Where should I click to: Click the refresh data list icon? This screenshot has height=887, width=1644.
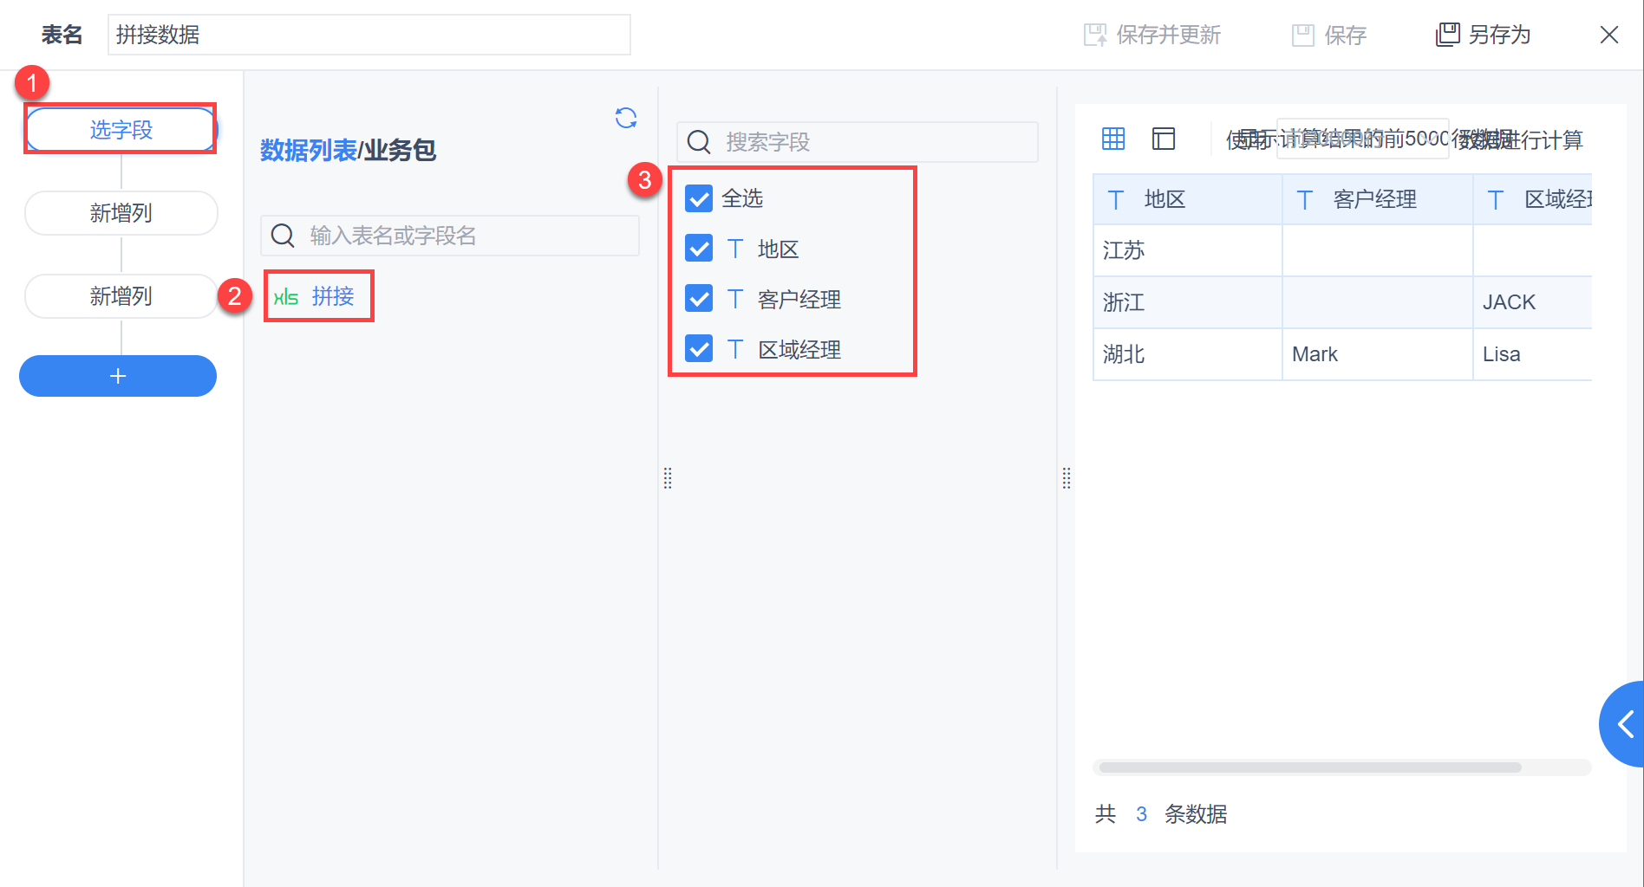coord(625,118)
